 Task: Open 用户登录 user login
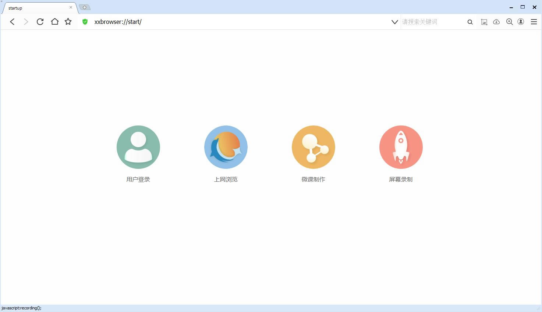[x=138, y=147]
